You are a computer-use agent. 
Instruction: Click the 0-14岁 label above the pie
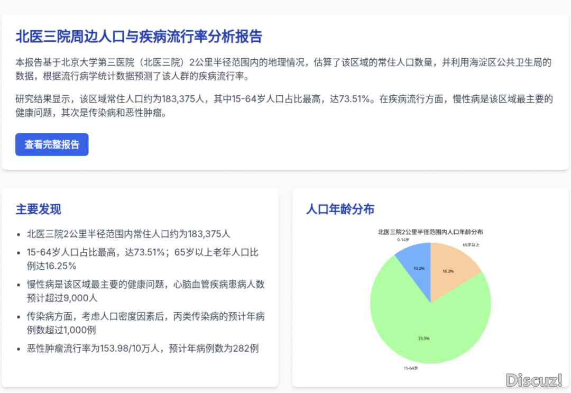click(x=403, y=240)
